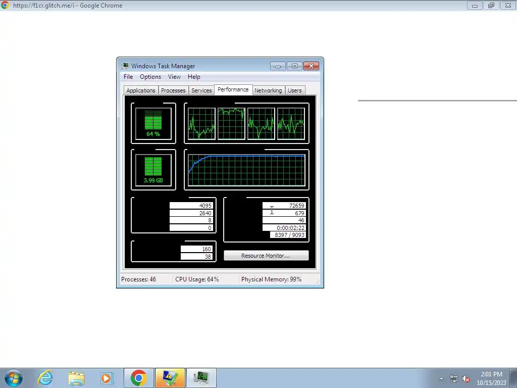This screenshot has width=517, height=388.
Task: Select the Performance tab
Action: coord(233,89)
